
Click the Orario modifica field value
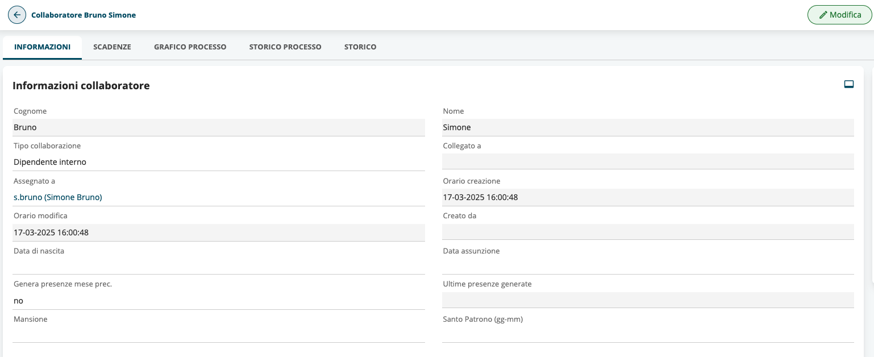(219, 233)
